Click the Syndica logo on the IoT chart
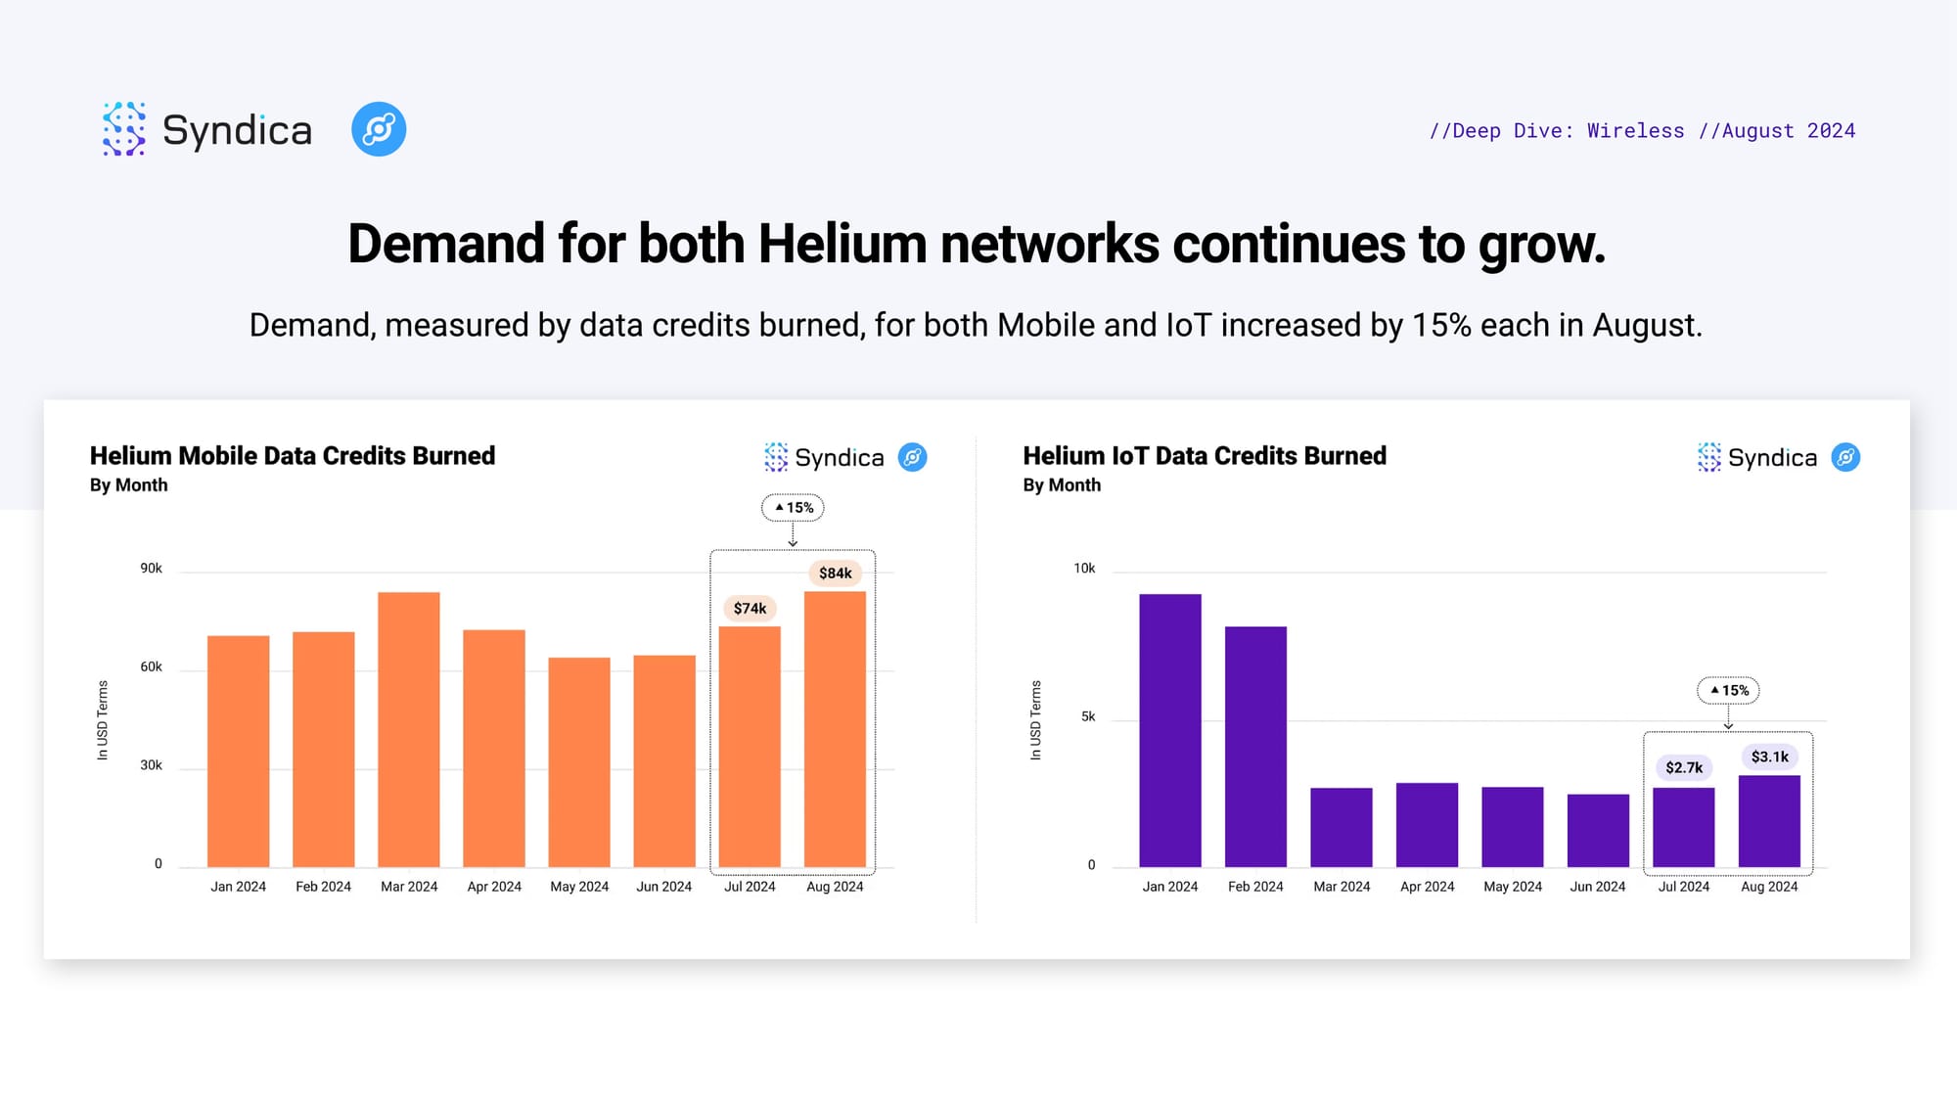This screenshot has height=1101, width=1957. [x=1757, y=457]
